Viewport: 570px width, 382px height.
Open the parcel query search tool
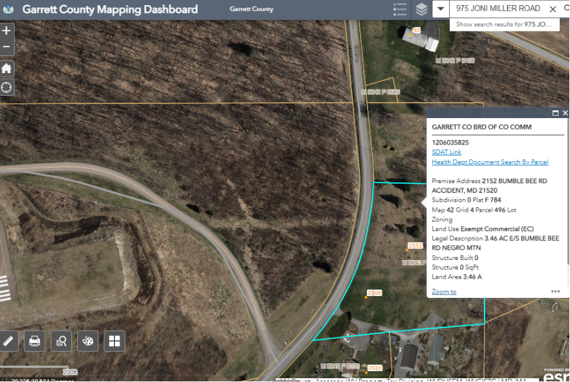61,341
